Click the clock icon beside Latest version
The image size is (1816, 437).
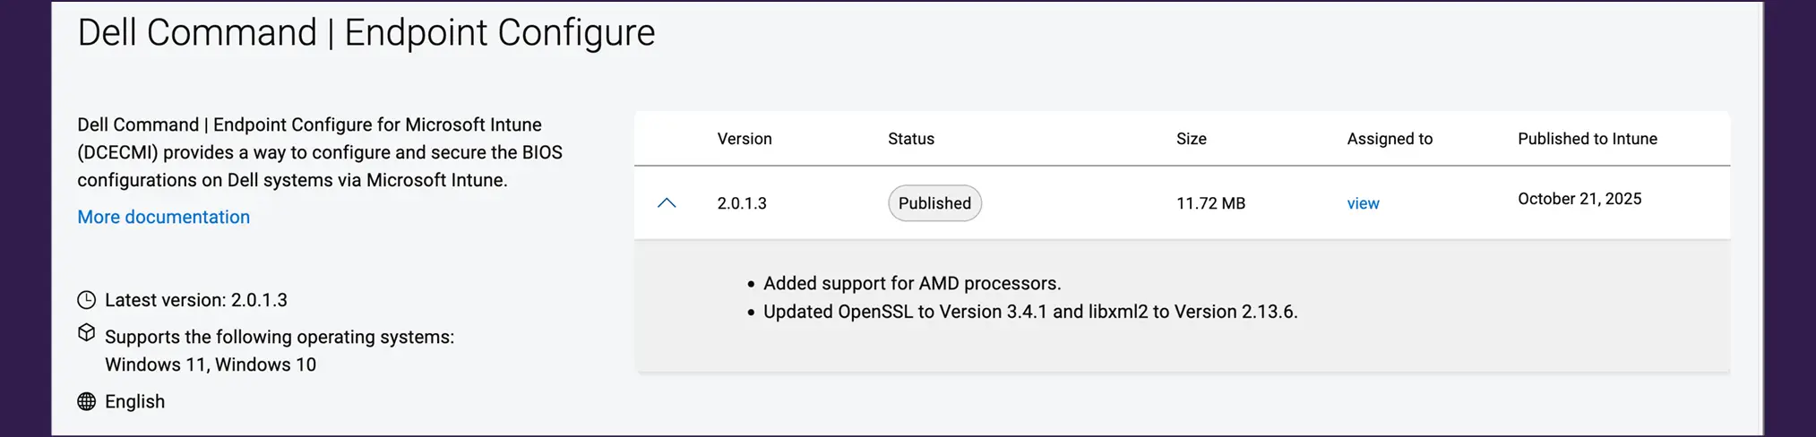(86, 300)
